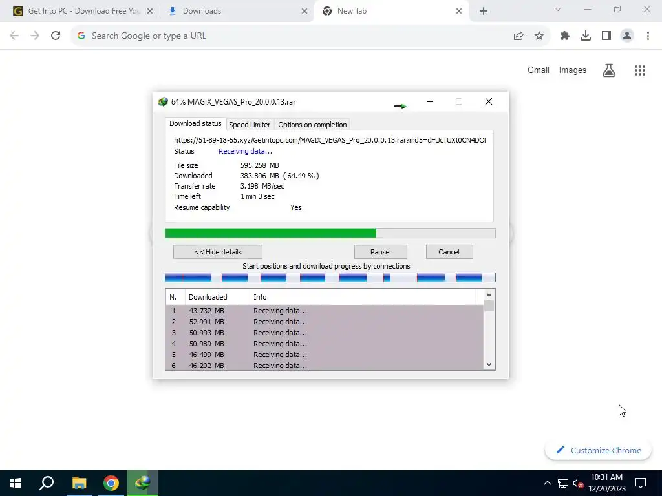Image resolution: width=662 pixels, height=496 pixels.
Task: Click the Chrome forward arrow
Action: pyautogui.click(x=35, y=36)
